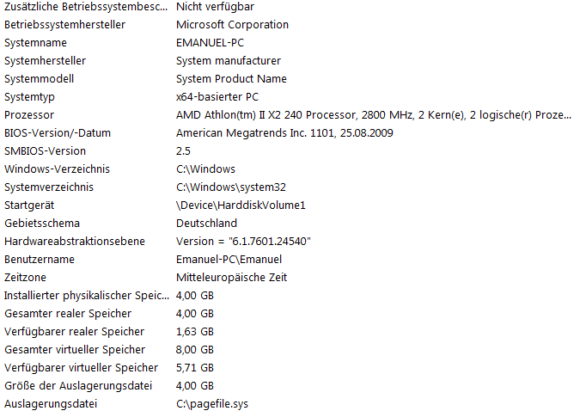Click the Verfügbarer realer Speicher label
Viewport: 586px width, 417px height.
74,332
